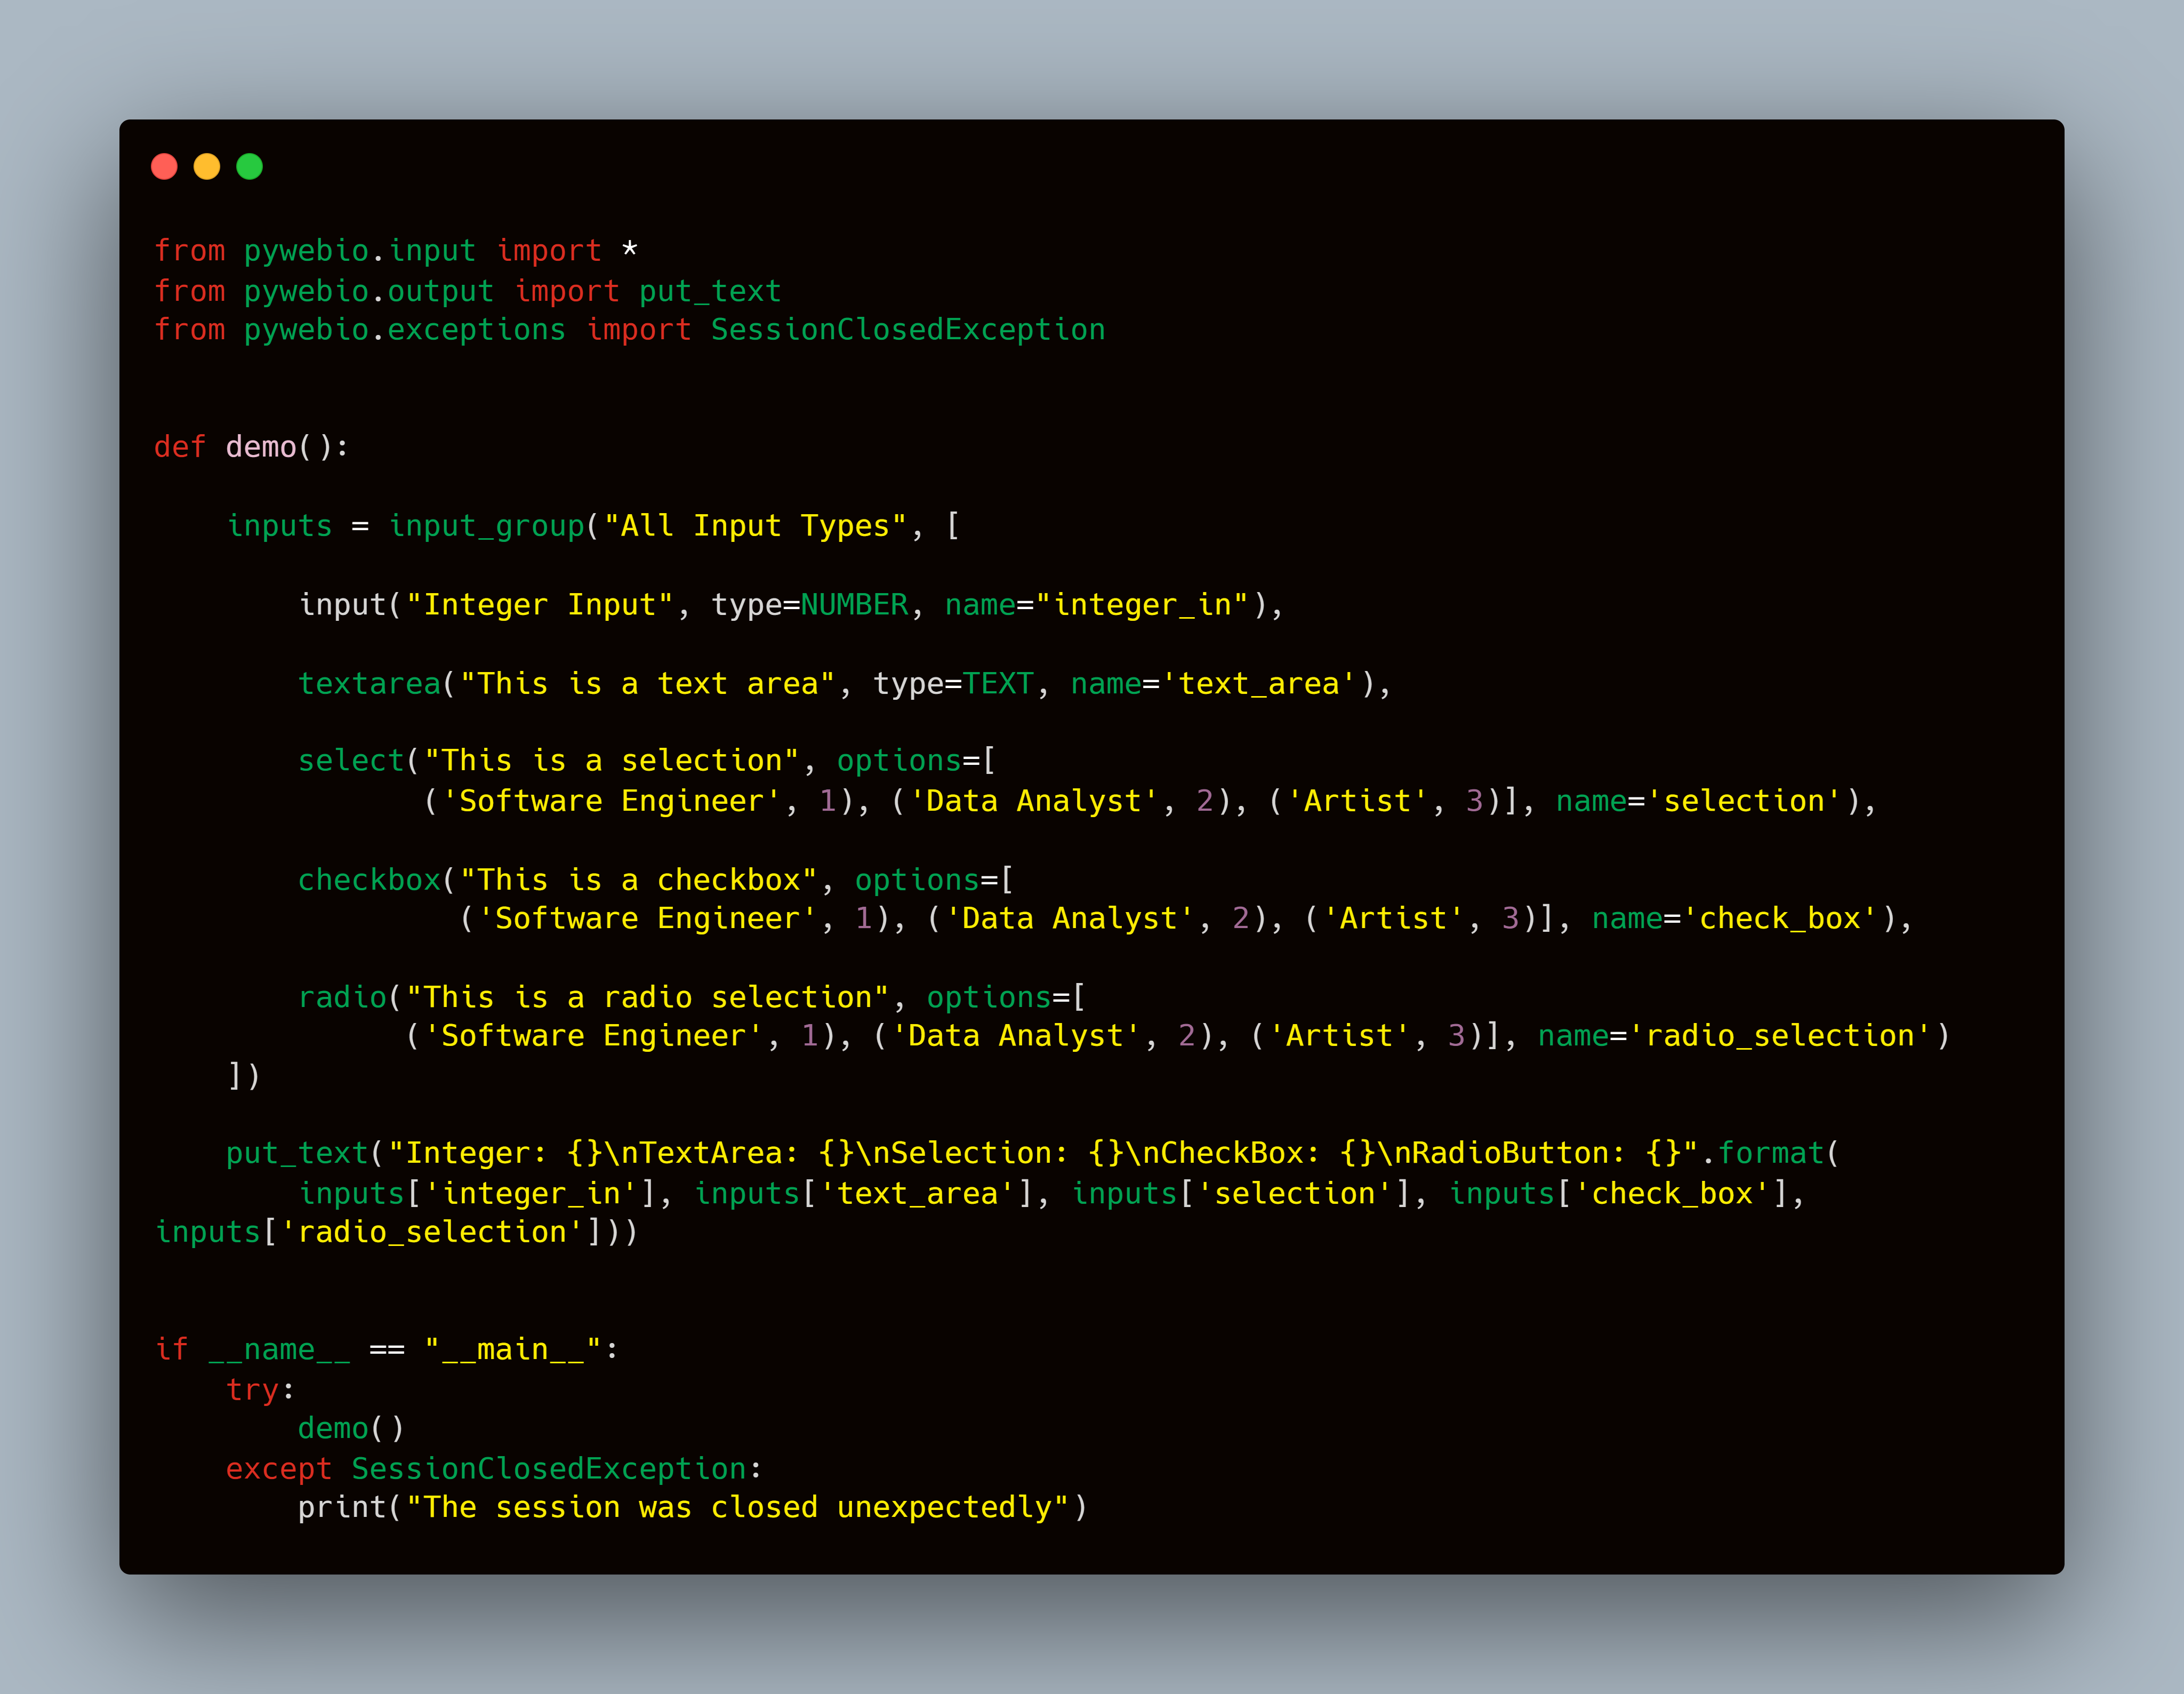Viewport: 2184px width, 1694px height.
Task: Click the 'radio' function call
Action: click(342, 997)
